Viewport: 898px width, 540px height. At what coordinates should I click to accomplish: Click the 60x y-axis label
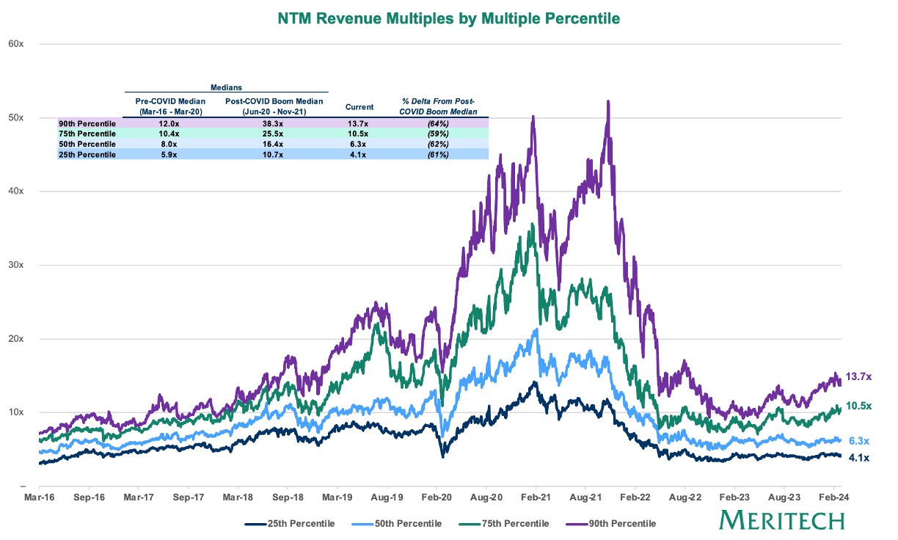16,44
